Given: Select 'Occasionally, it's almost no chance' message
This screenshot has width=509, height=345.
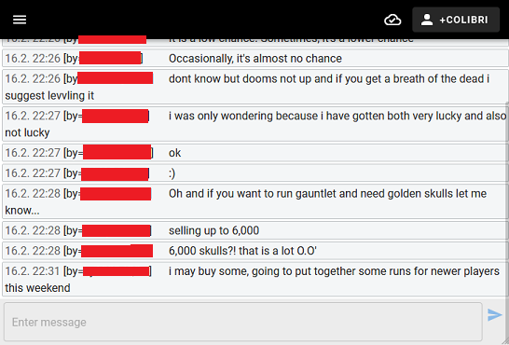Looking at the screenshot, I should tap(255, 59).
